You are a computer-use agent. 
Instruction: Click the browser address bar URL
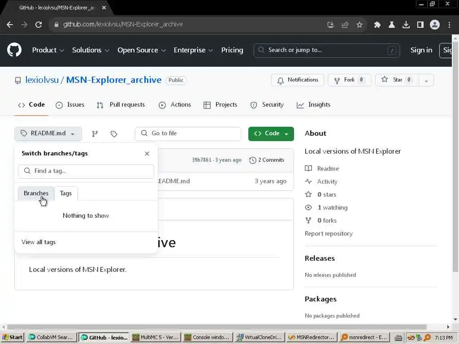(x=123, y=25)
